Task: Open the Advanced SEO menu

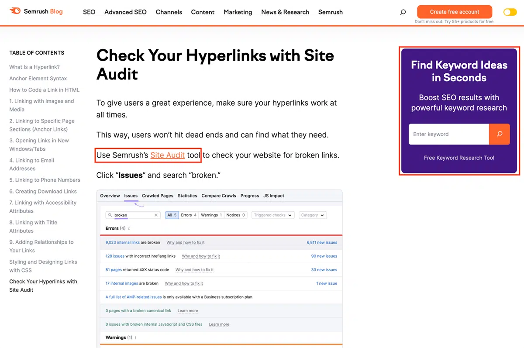Action: click(125, 12)
